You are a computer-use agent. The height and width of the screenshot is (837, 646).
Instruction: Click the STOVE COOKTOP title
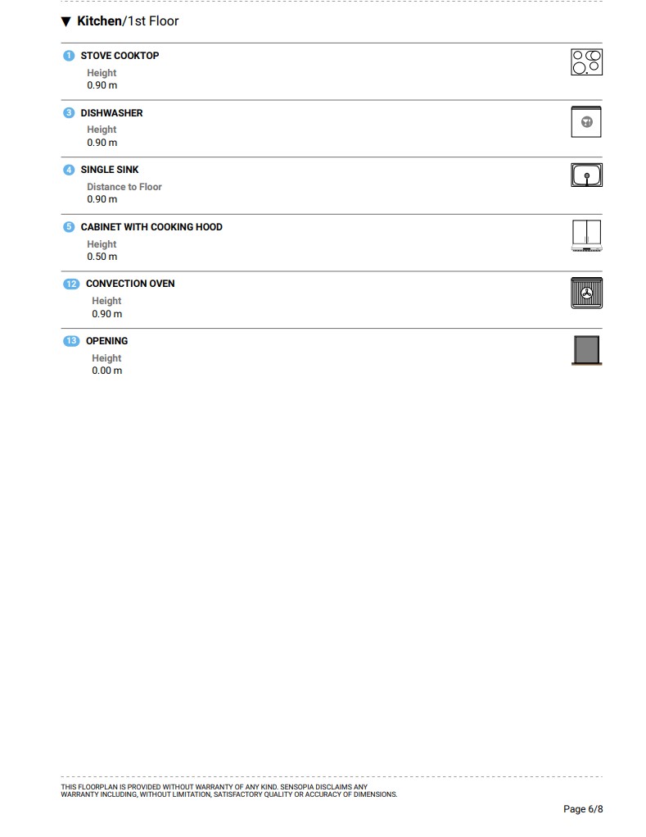coord(120,56)
